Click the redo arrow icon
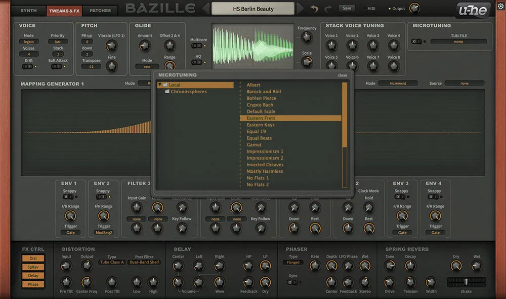 coord(329,9)
